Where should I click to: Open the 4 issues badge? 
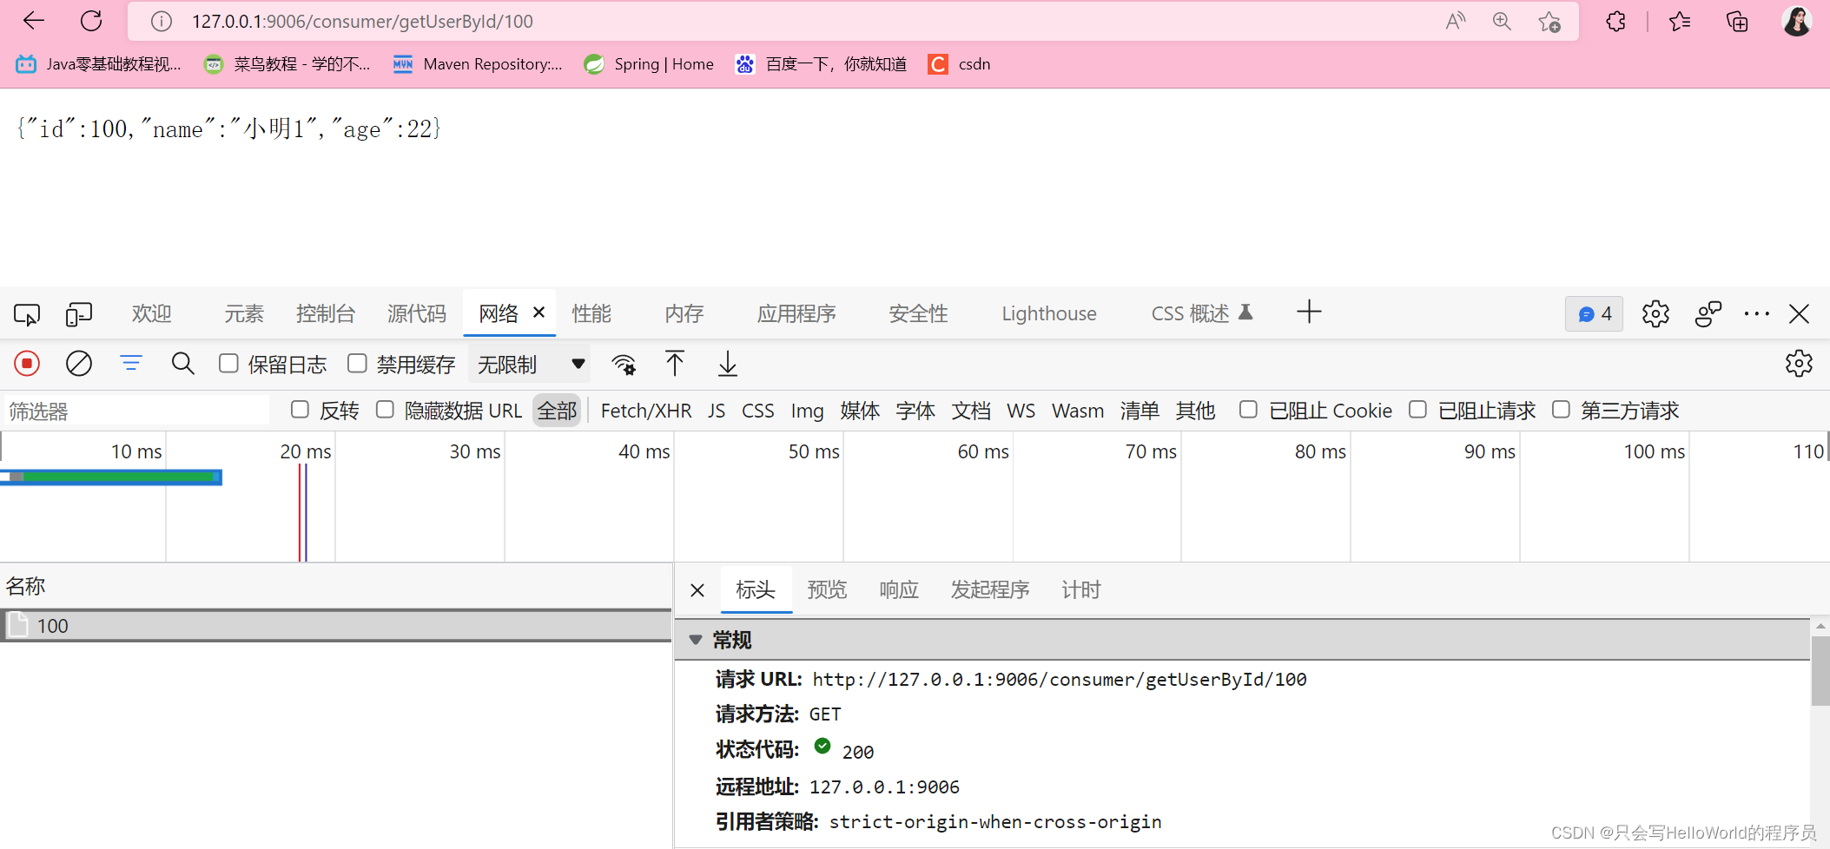(1595, 314)
